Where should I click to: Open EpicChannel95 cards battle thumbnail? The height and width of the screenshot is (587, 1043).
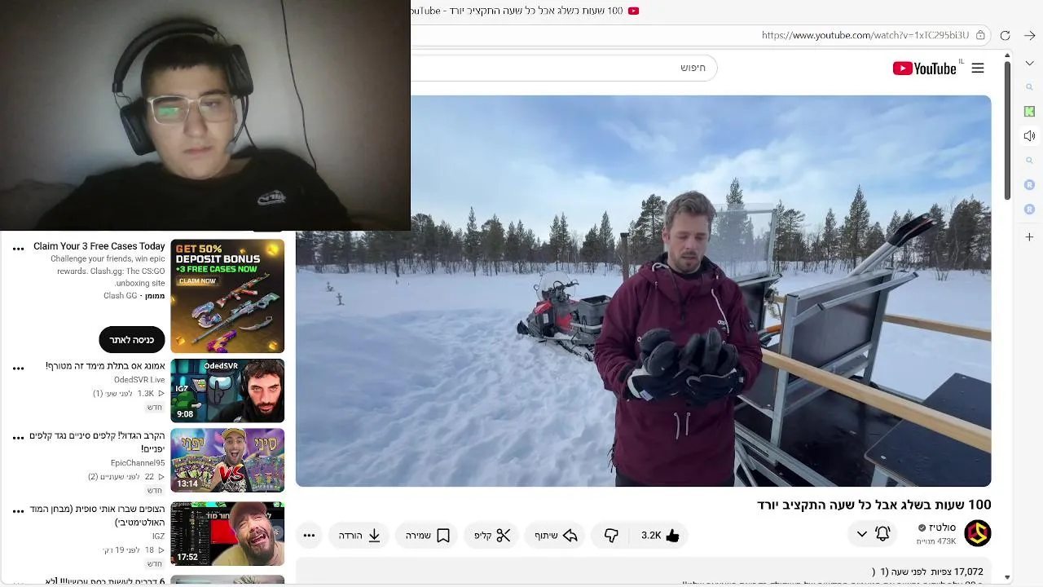click(x=227, y=461)
